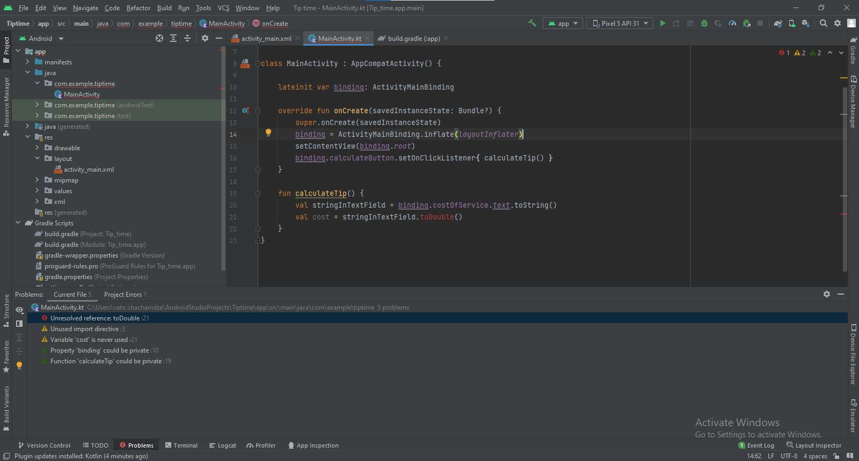
Task: Click the quick-fix lightbulb in editor
Action: pyautogui.click(x=268, y=133)
